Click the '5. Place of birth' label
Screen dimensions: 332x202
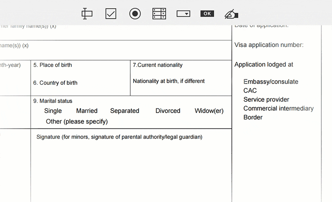(53, 65)
